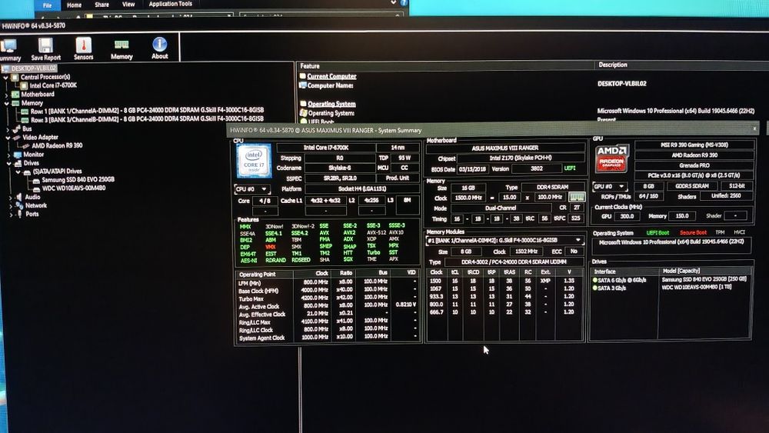Click the Audio speaker icon in tree
The width and height of the screenshot is (769, 433).
[18, 197]
